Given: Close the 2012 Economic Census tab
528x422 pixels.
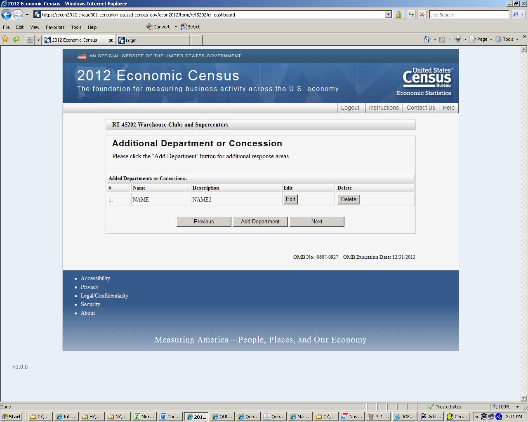Looking at the screenshot, I should pyautogui.click(x=111, y=40).
